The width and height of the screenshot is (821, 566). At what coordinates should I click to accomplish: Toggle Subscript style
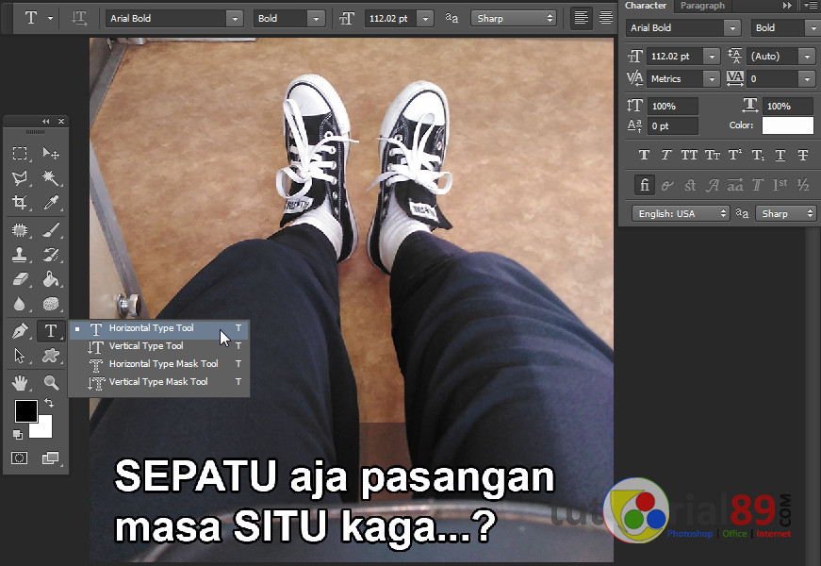click(758, 155)
